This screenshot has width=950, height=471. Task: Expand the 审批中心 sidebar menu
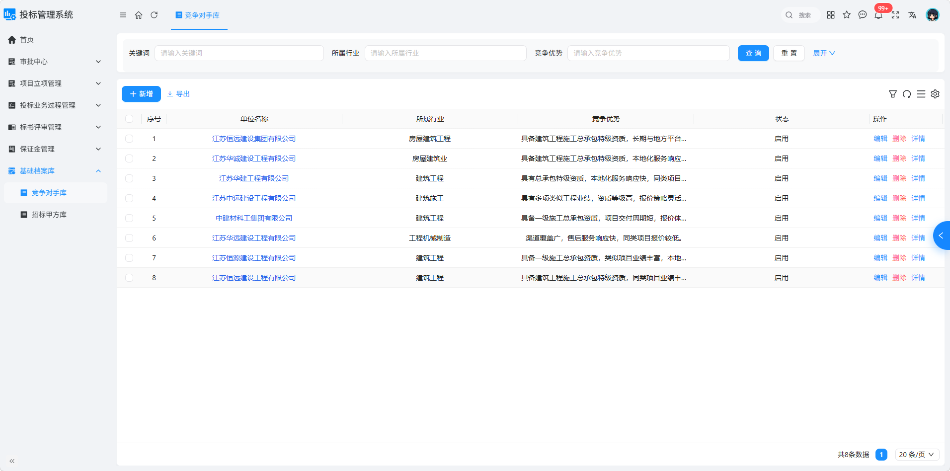(x=55, y=62)
